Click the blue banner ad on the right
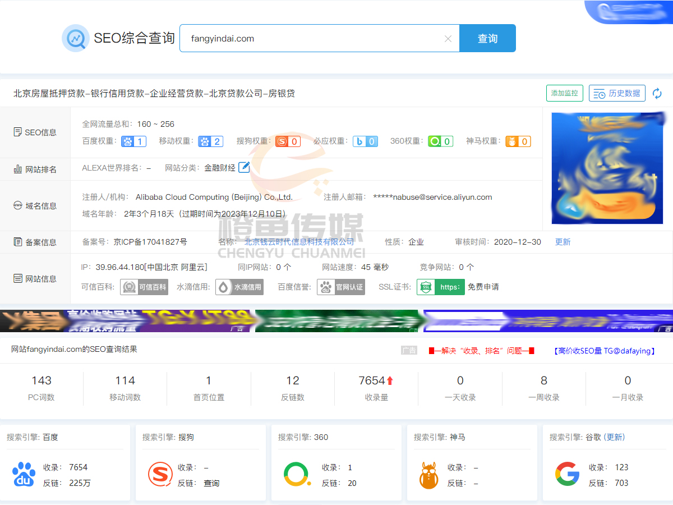This screenshot has width=673, height=505. 548,321
